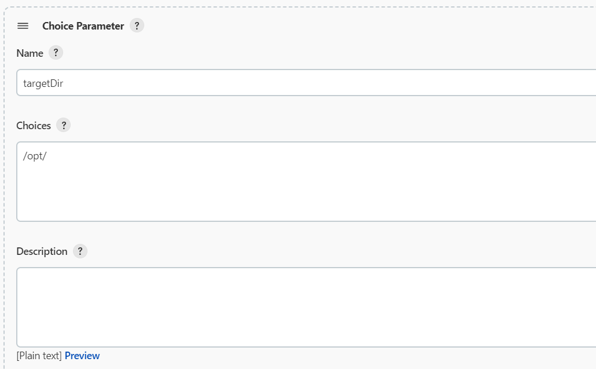This screenshot has height=369, width=596.
Task: Click the Choices field label
Action: click(x=34, y=125)
